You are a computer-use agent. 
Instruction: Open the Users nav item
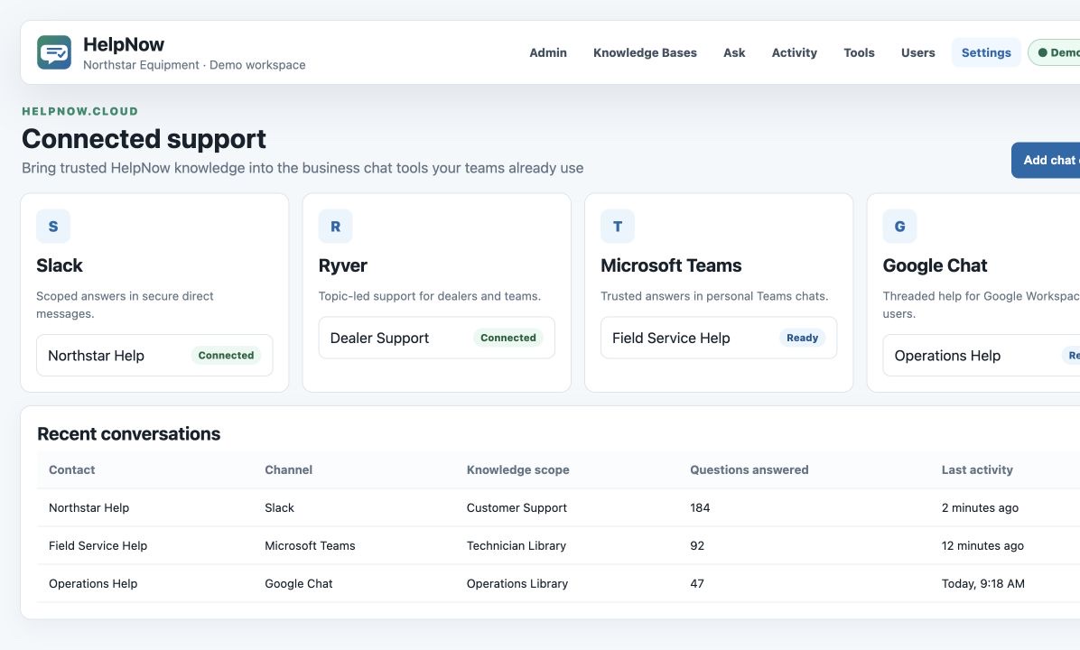(918, 52)
